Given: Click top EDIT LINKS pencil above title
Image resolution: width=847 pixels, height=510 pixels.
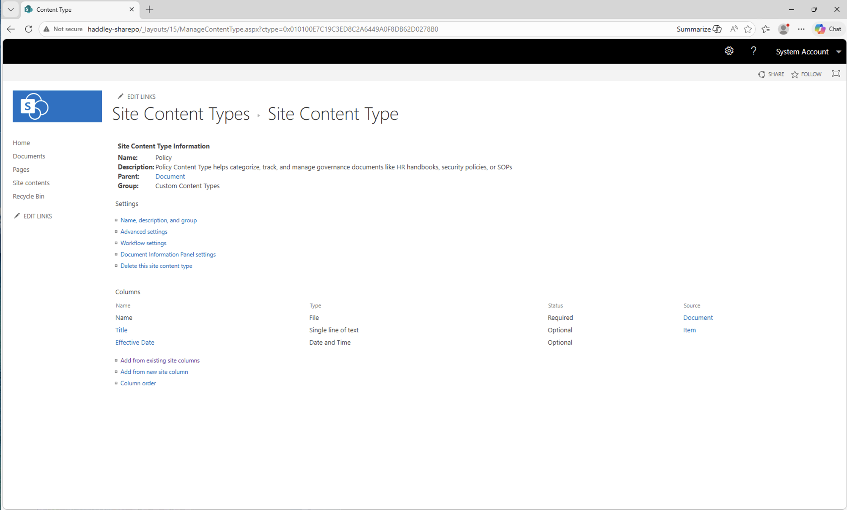Looking at the screenshot, I should pos(136,97).
